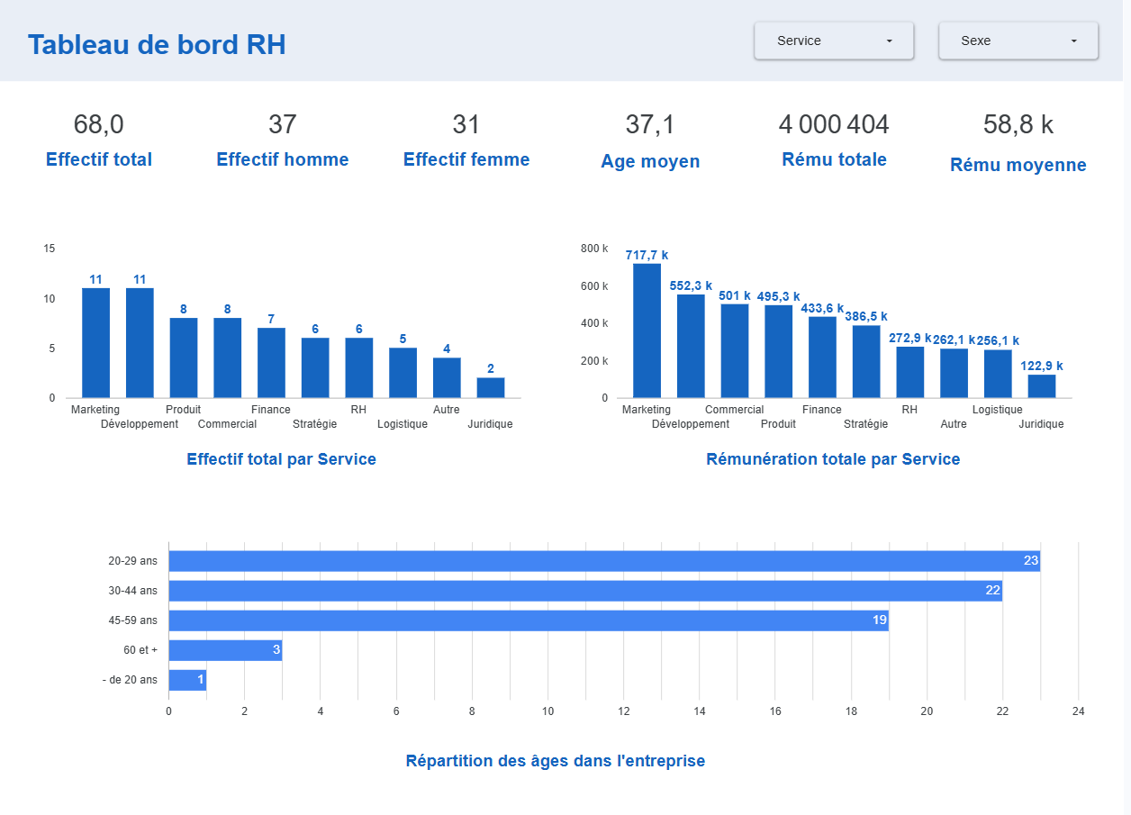
Task: Select the 45-59 ans age bar
Action: pos(528,620)
